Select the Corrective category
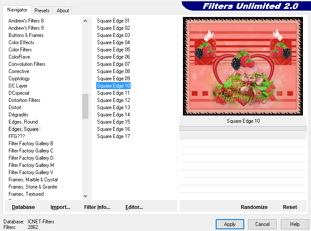 [x=19, y=71]
